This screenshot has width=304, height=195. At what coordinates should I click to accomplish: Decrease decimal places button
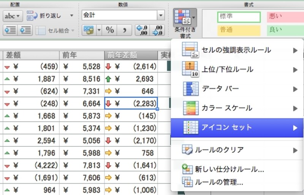tap(157, 30)
